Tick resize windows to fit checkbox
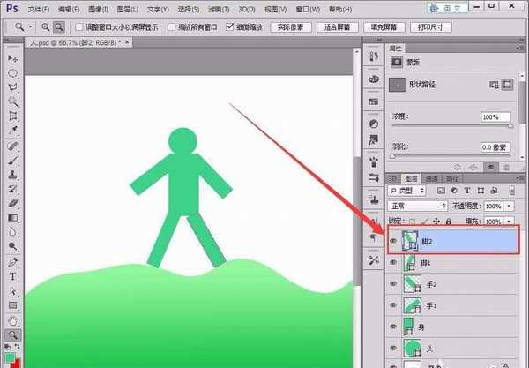 [79, 27]
